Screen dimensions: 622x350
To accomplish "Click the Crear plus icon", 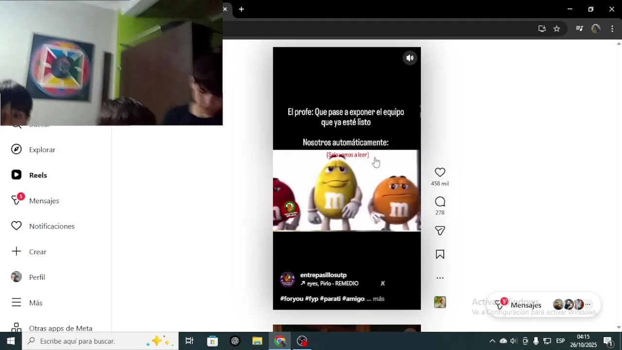I will [x=17, y=251].
